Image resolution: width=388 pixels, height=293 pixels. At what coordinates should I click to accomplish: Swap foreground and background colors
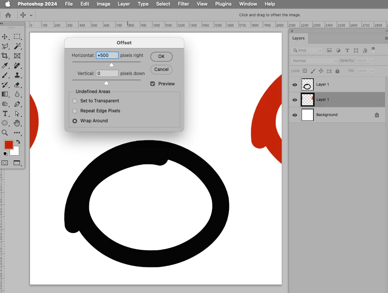click(18, 142)
